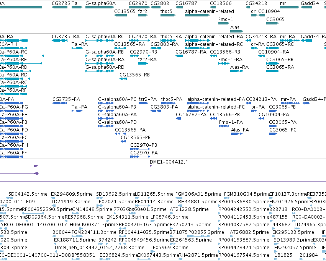Open EST LD21919.3prime
The image size is (326, 261).
tap(71, 202)
